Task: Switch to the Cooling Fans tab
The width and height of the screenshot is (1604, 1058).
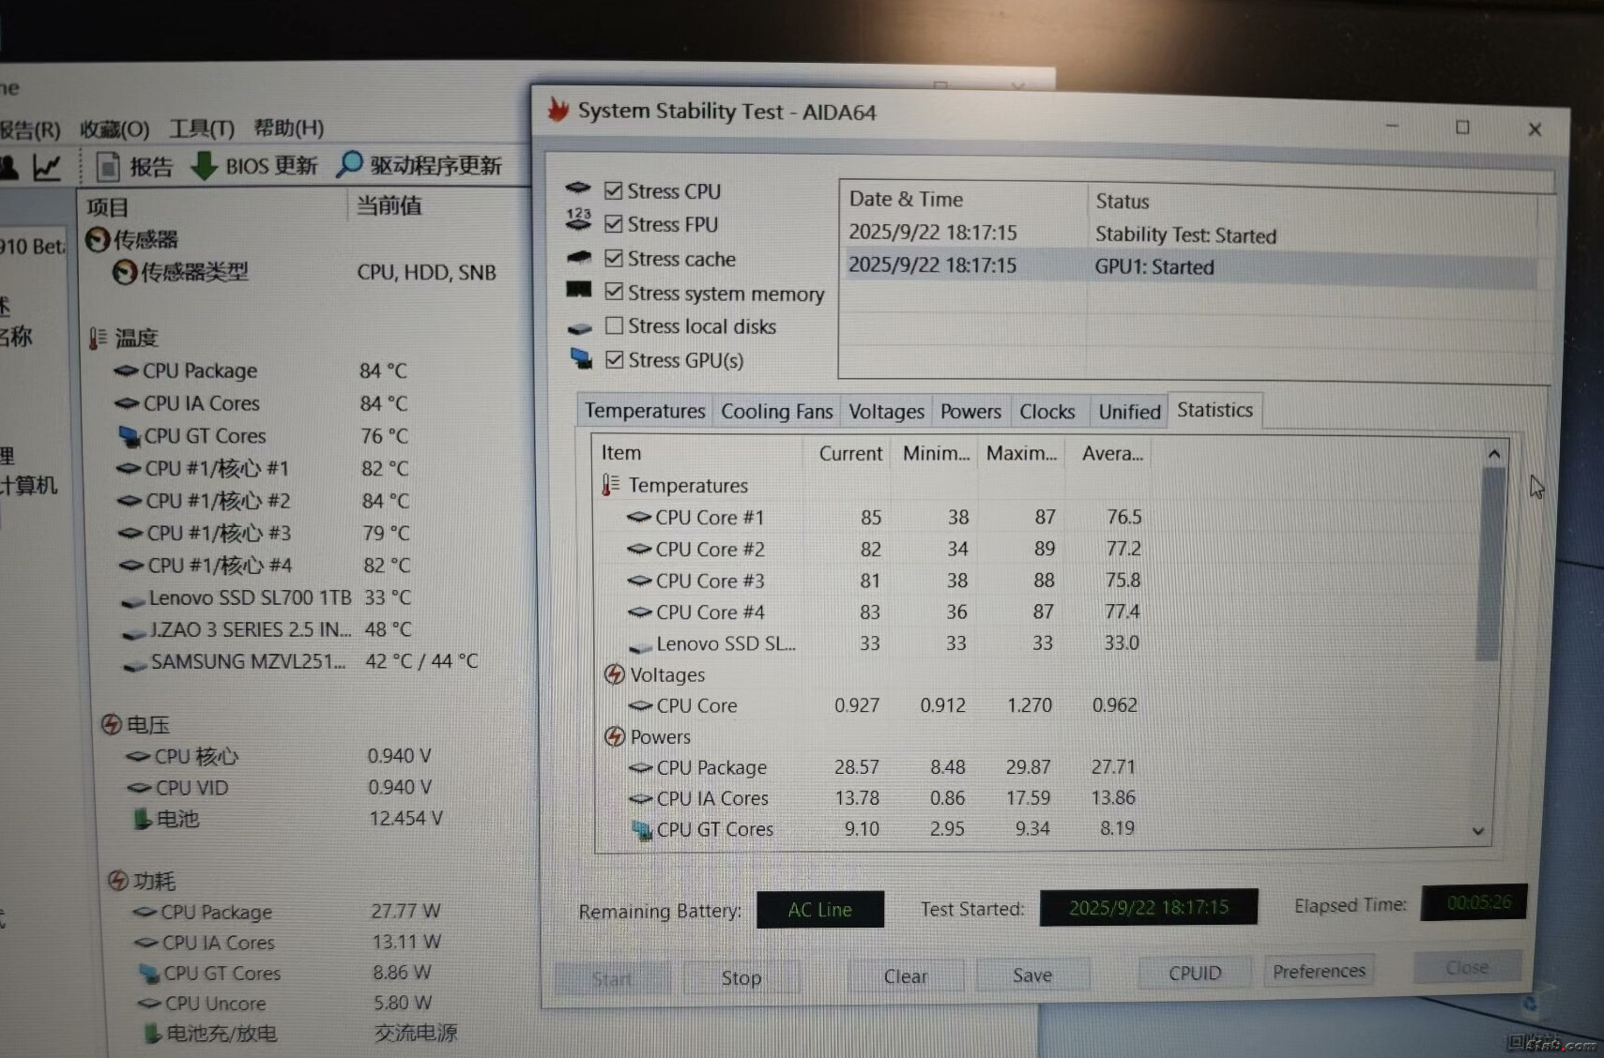Action: (x=776, y=412)
